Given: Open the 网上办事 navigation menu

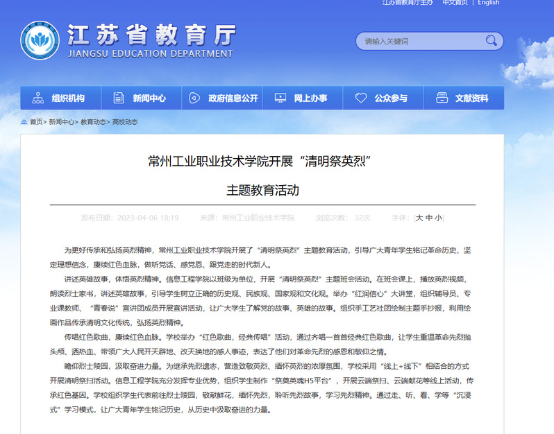Looking at the screenshot, I should (x=310, y=98).
